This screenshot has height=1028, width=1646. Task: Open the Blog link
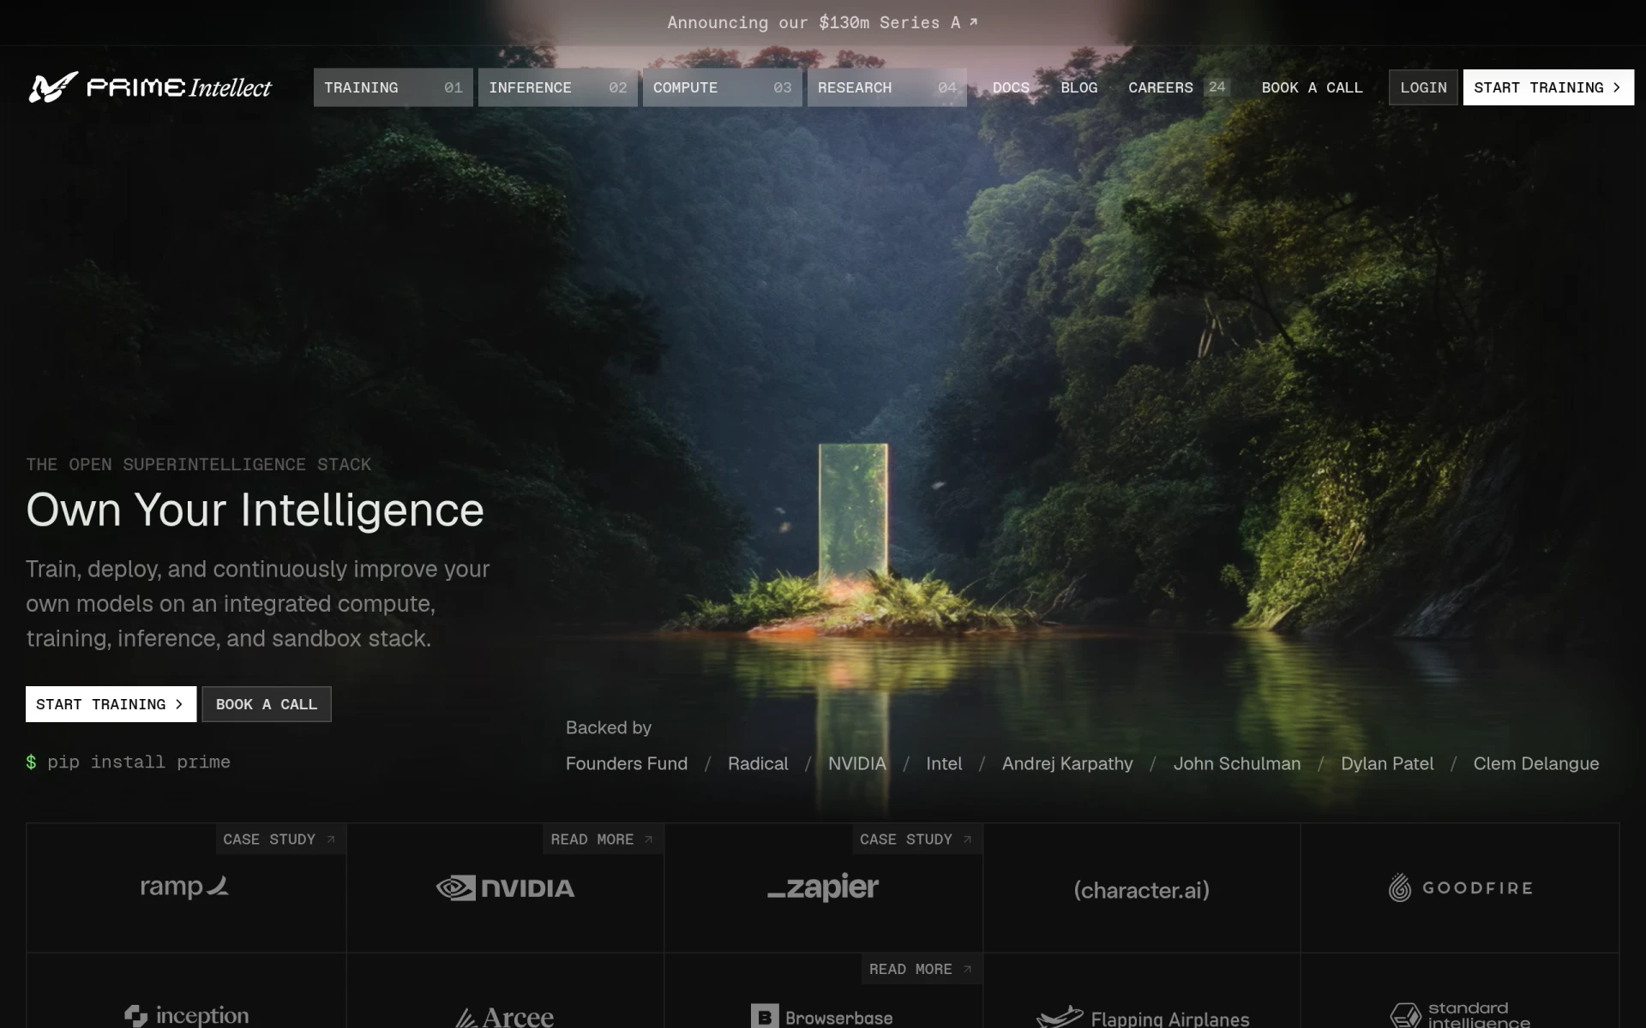pos(1078,87)
